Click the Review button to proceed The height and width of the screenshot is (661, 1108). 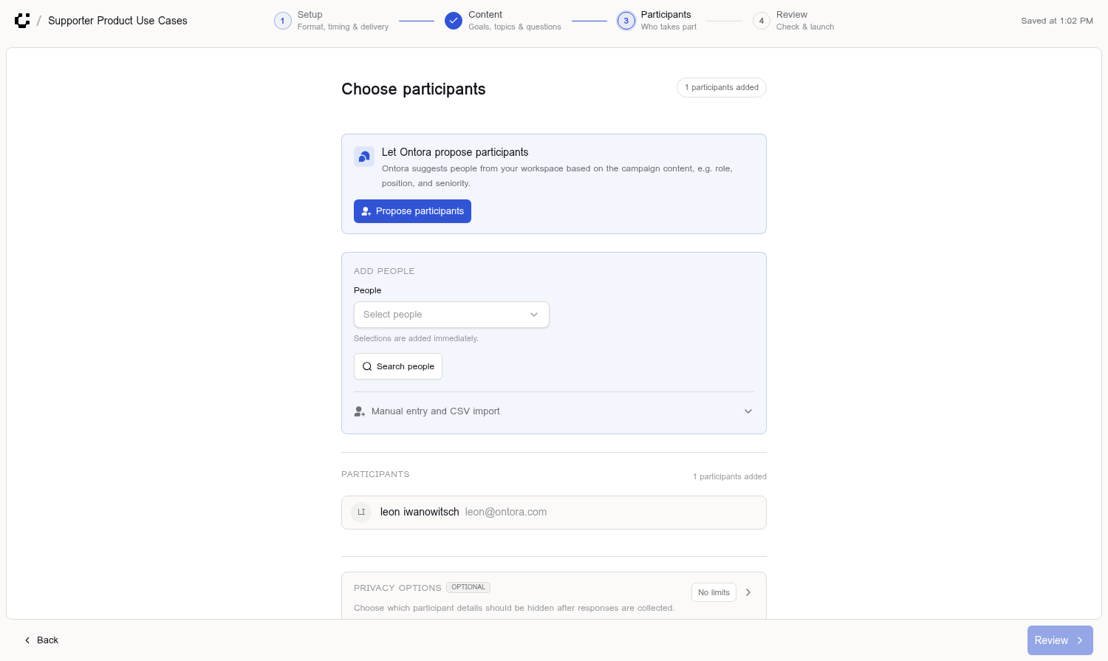(x=1060, y=640)
